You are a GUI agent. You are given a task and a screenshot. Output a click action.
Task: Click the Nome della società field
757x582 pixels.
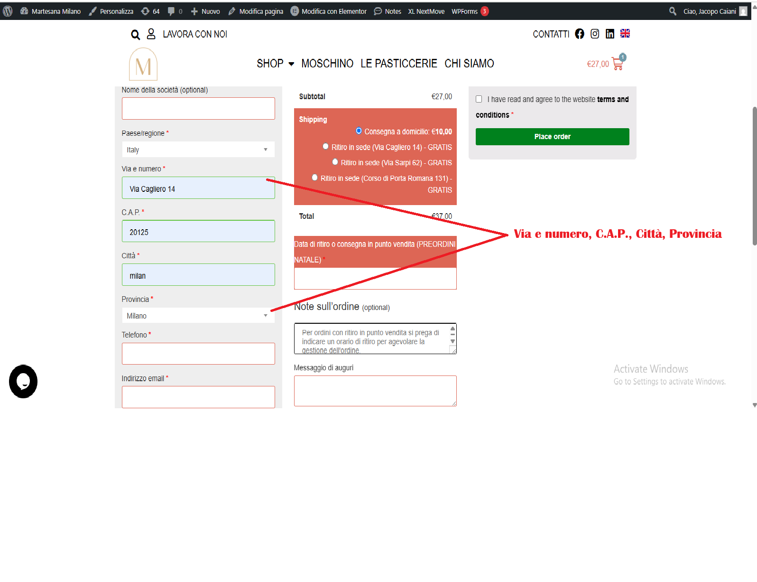[198, 109]
